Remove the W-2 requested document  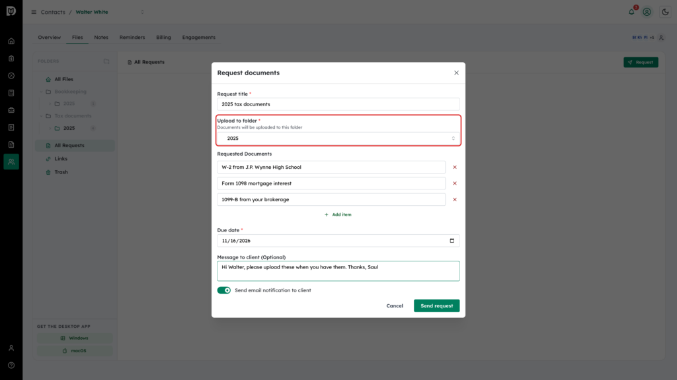coord(455,167)
